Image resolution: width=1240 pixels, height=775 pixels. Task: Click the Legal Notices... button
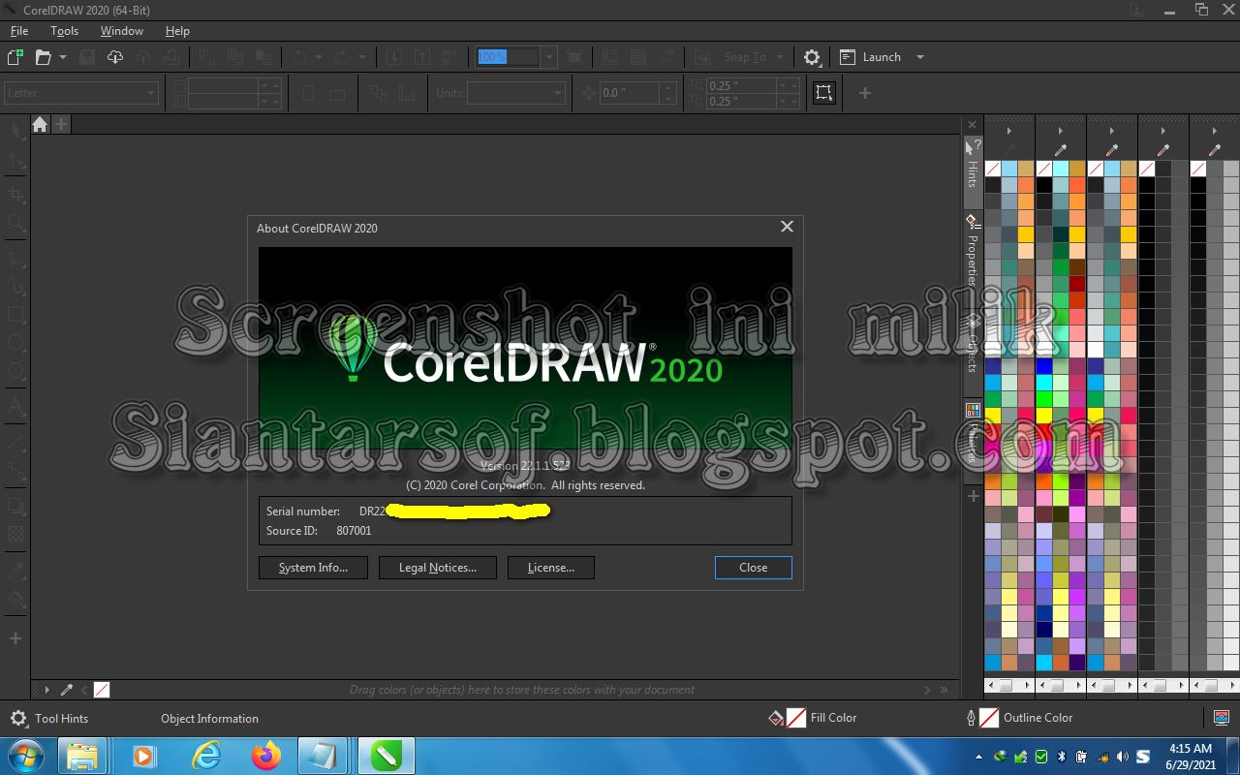438,568
